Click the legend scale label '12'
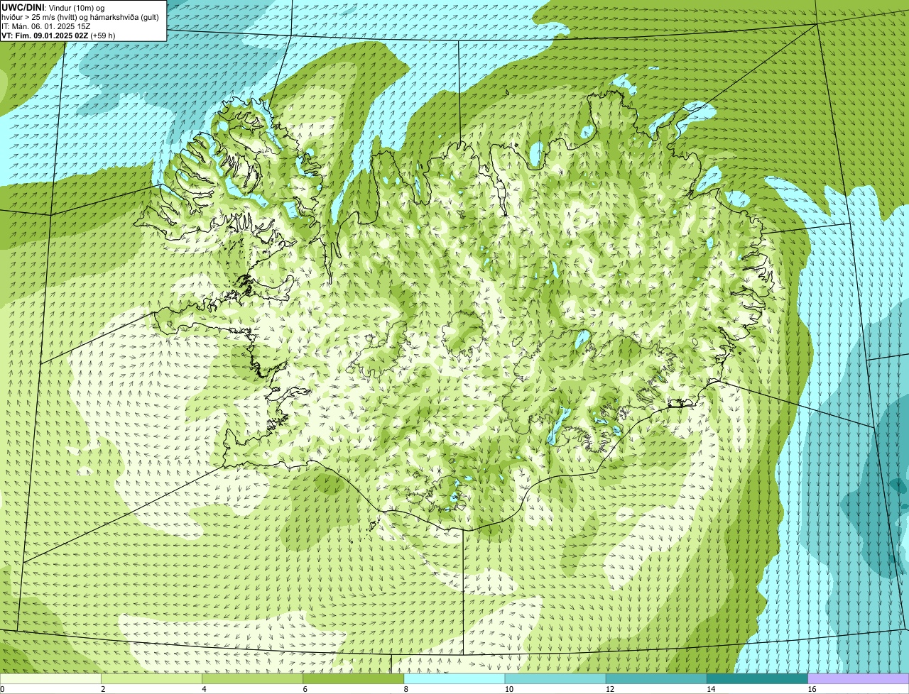 point(610,689)
